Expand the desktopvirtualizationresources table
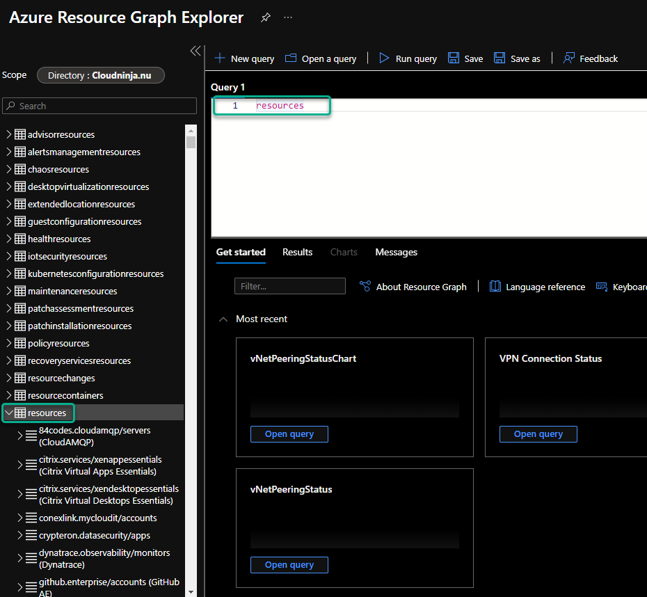Screen dimensions: 647x597 [x=8, y=186]
